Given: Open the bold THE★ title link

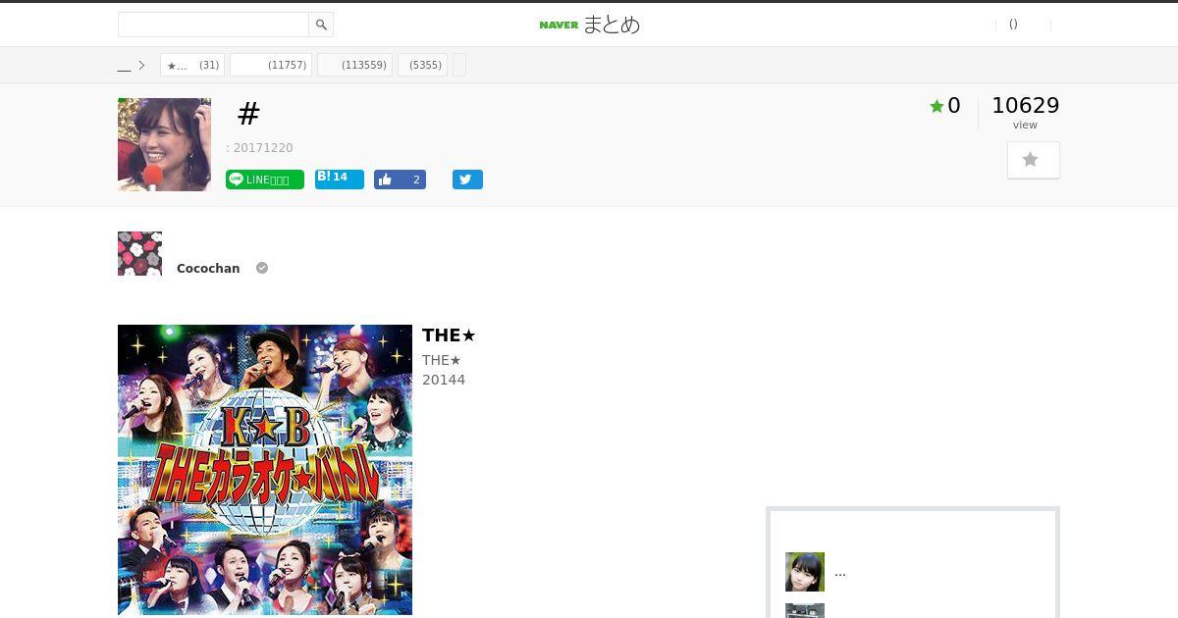Looking at the screenshot, I should 449,335.
